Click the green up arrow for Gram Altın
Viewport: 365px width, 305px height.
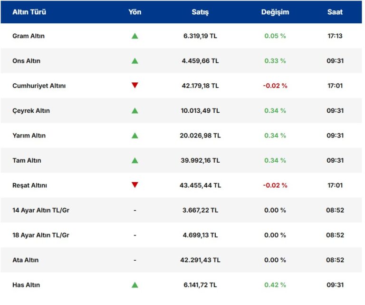[x=135, y=36]
